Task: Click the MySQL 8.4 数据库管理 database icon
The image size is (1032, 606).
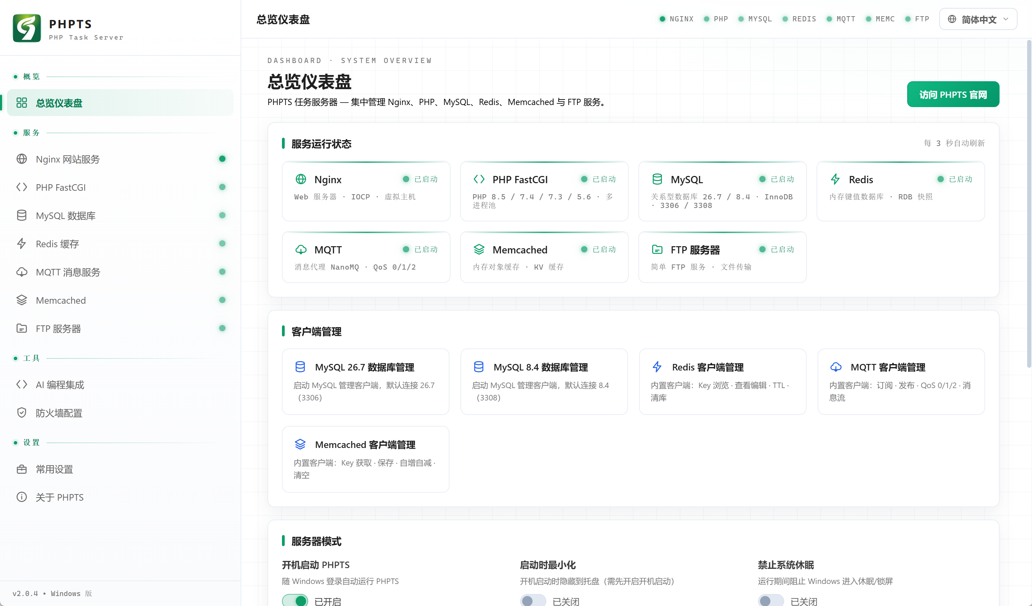Action: point(479,367)
